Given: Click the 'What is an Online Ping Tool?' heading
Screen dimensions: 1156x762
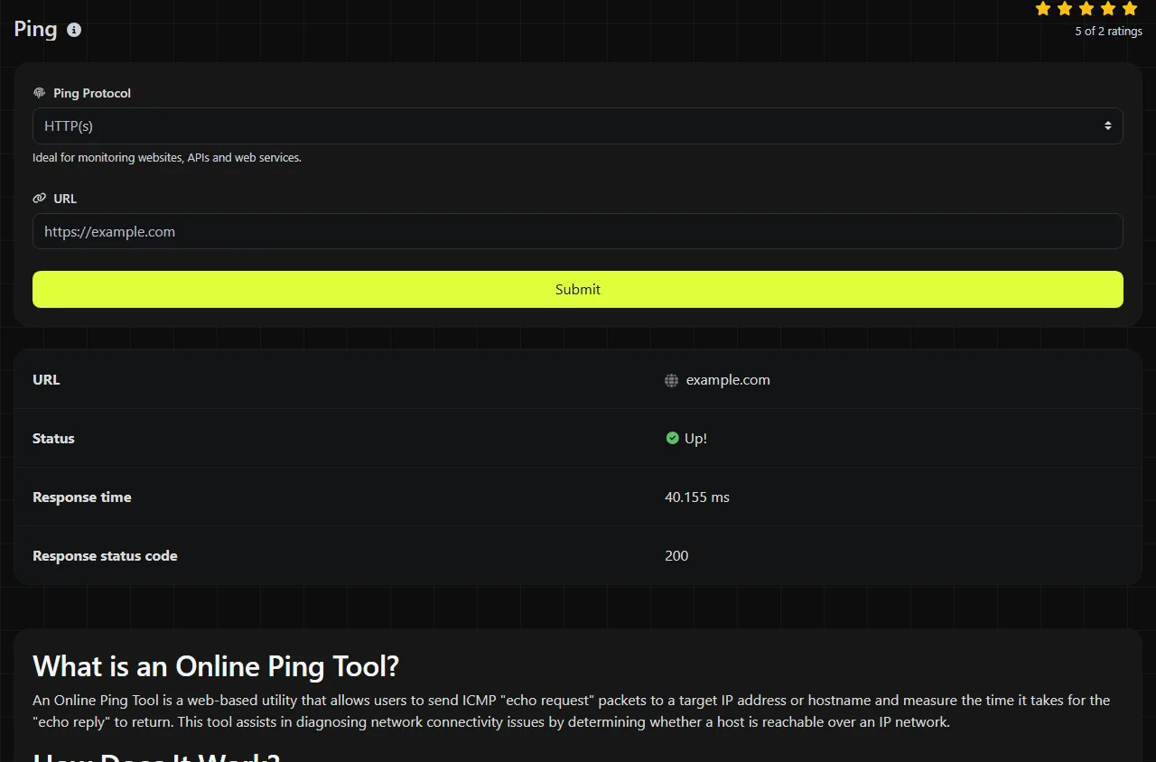Looking at the screenshot, I should click(x=216, y=667).
